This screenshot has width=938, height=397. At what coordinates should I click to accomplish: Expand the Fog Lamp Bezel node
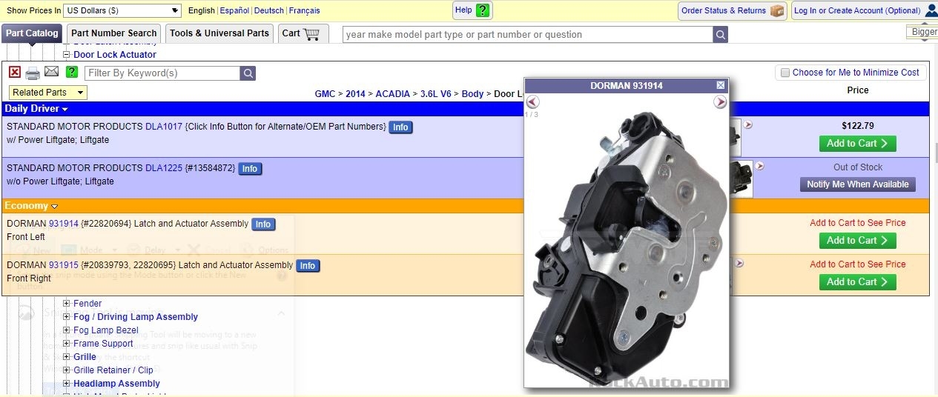pos(66,330)
